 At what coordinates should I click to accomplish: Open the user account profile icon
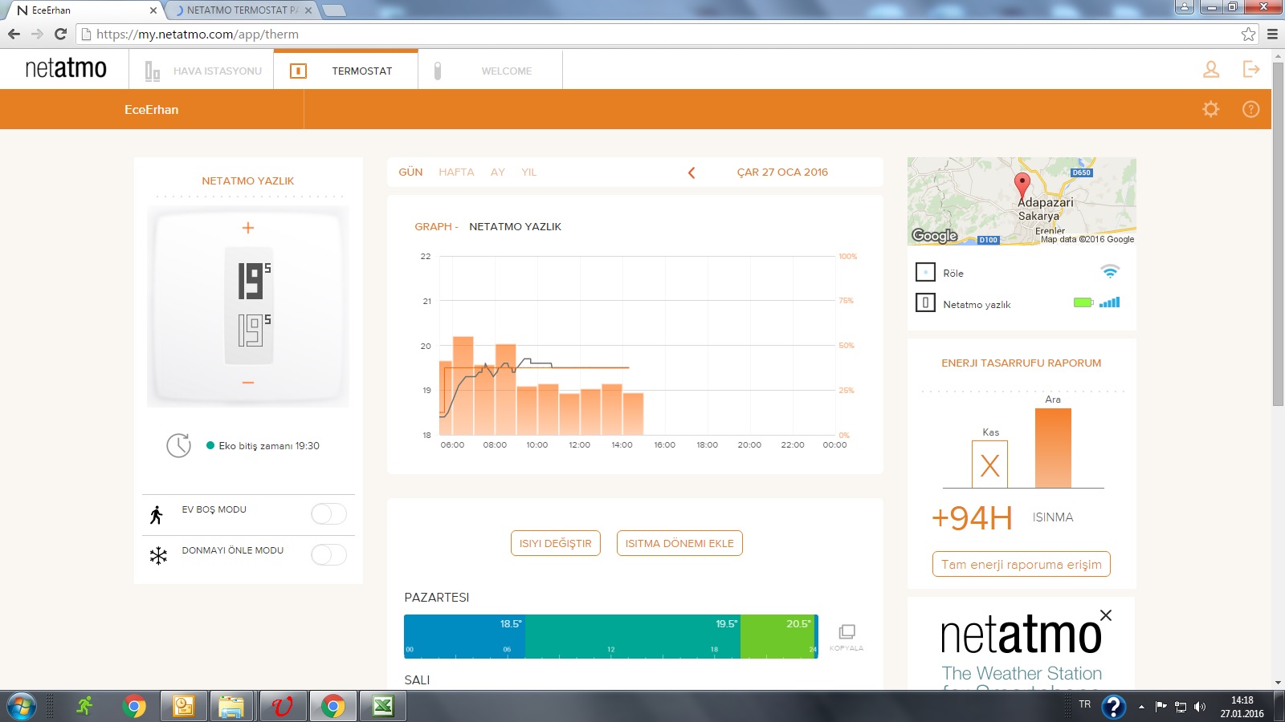point(1211,70)
